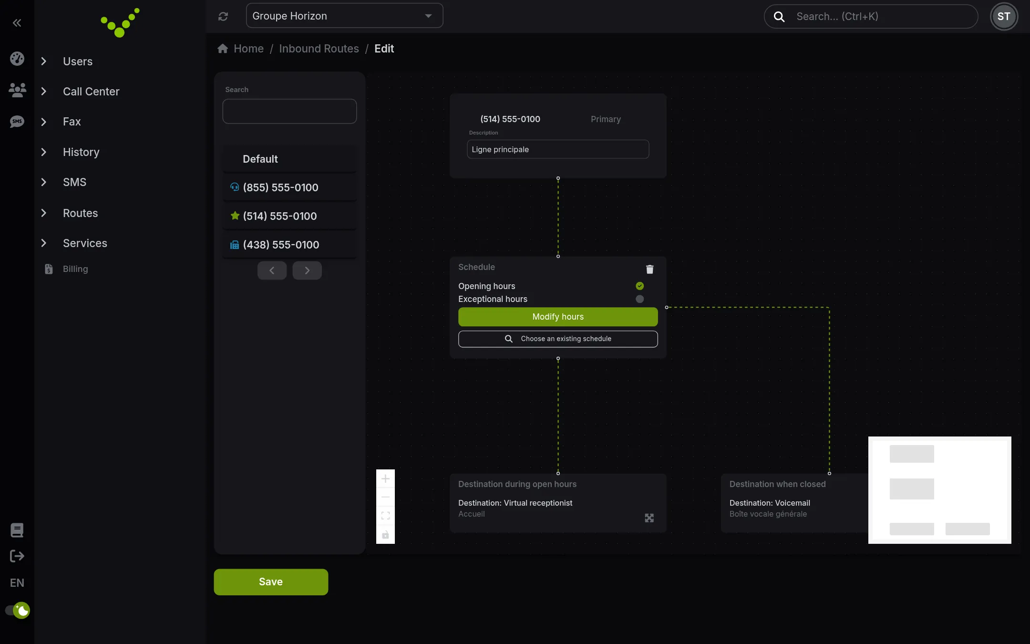Click Choose an existing schedule

point(558,339)
